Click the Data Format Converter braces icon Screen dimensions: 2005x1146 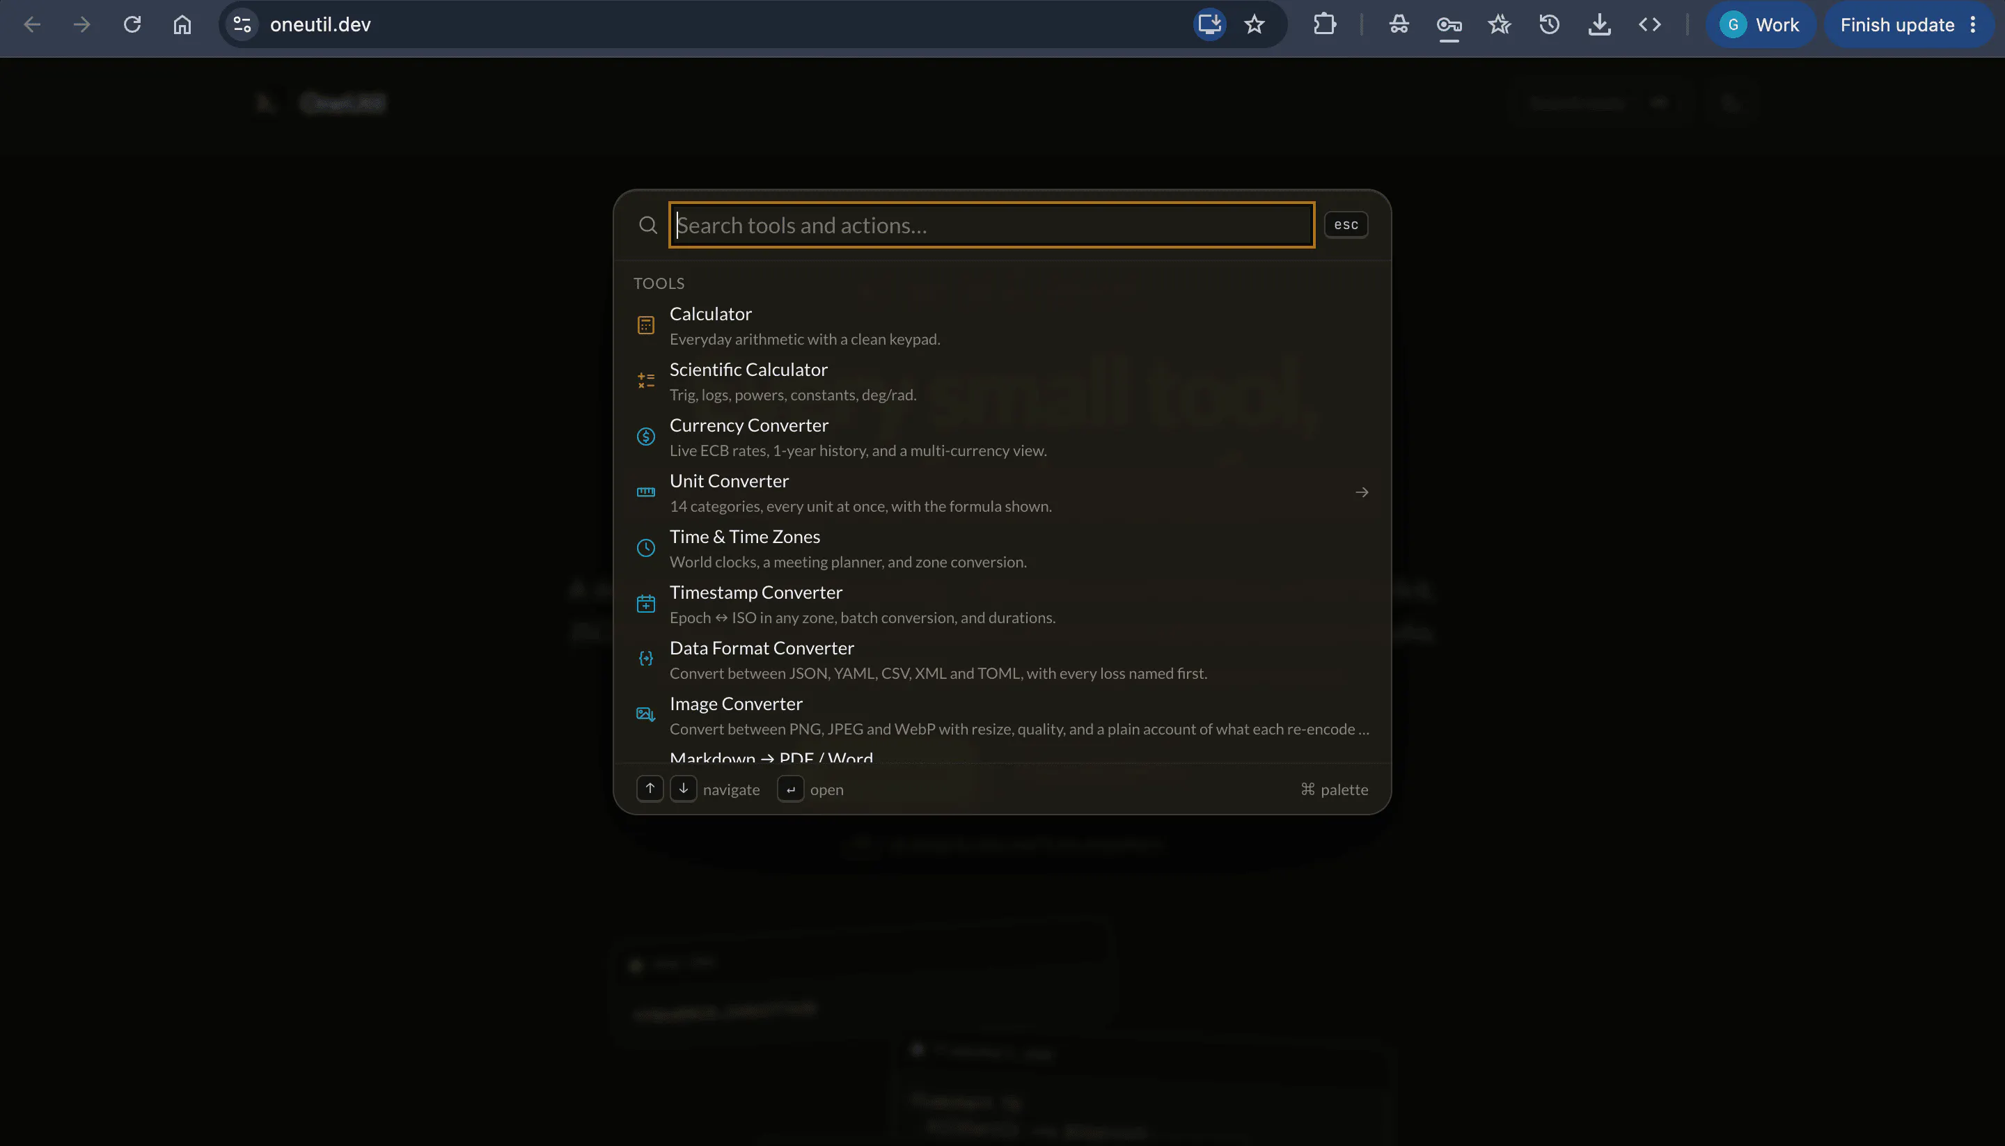645,659
